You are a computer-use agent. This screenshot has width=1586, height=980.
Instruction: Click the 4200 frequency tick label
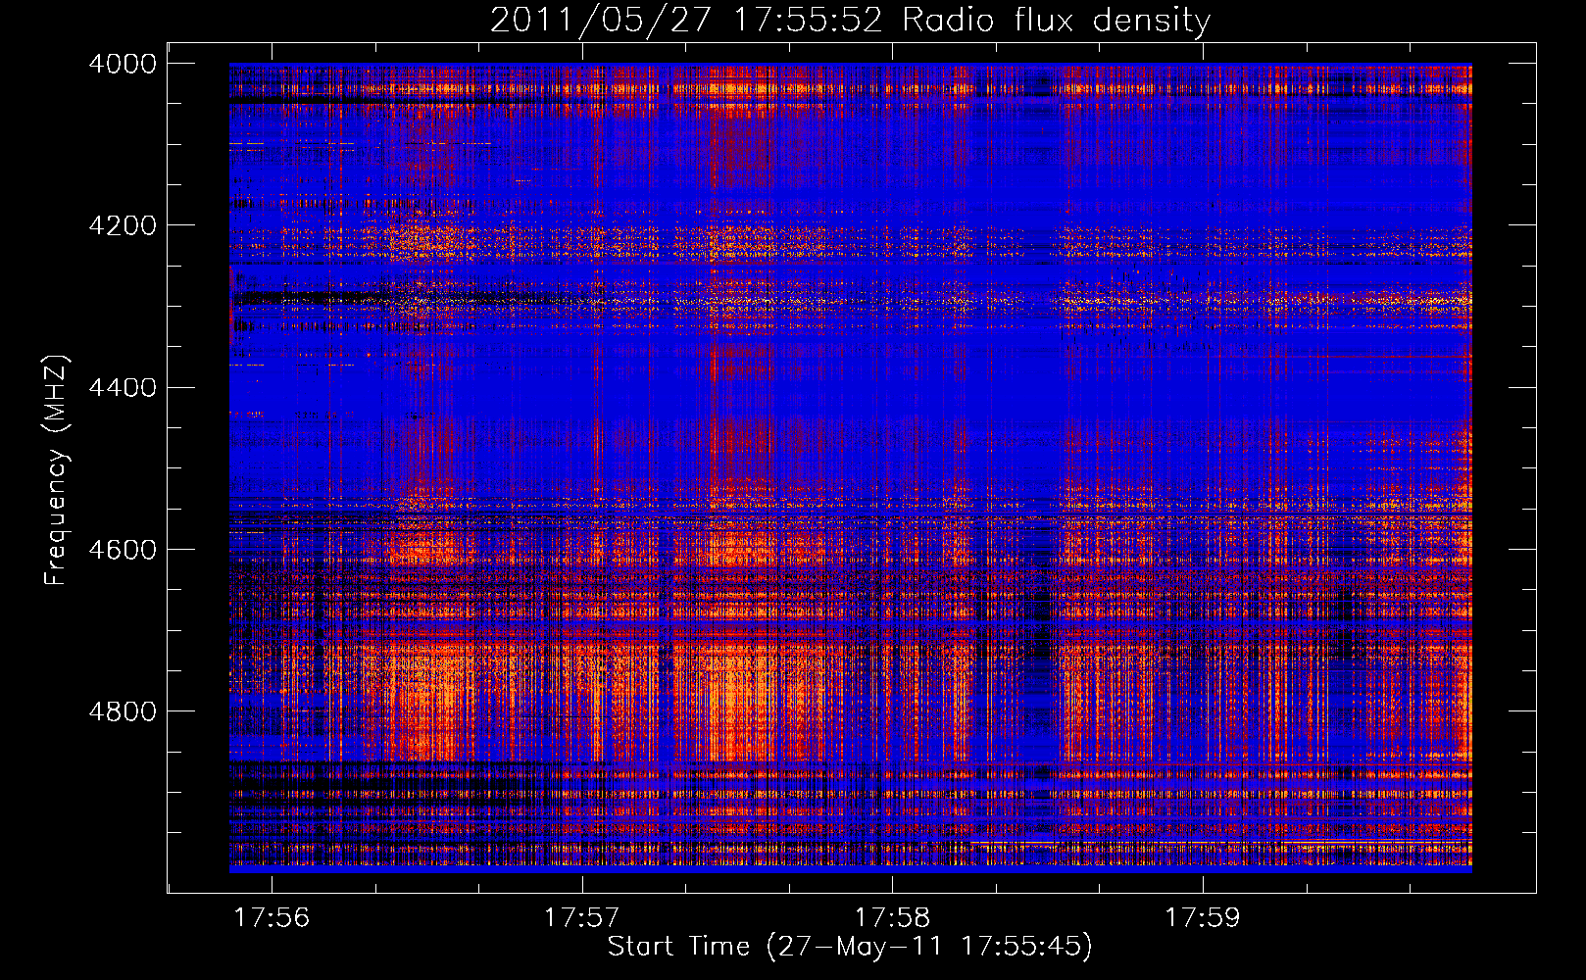click(123, 225)
